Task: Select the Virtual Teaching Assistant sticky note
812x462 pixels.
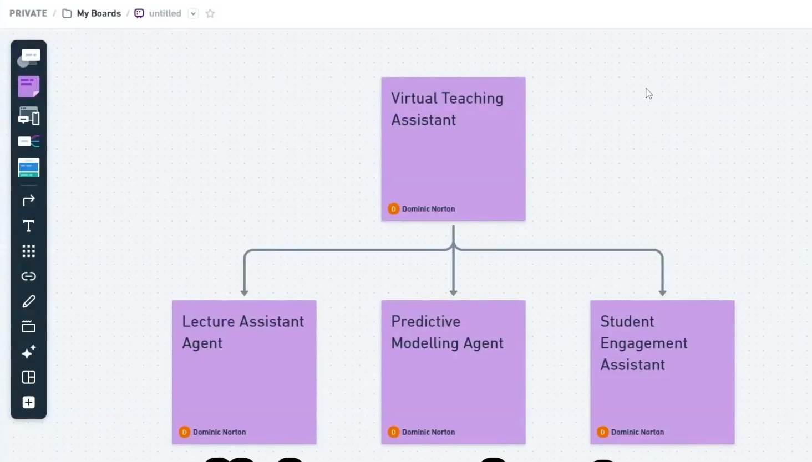Action: [x=453, y=148]
